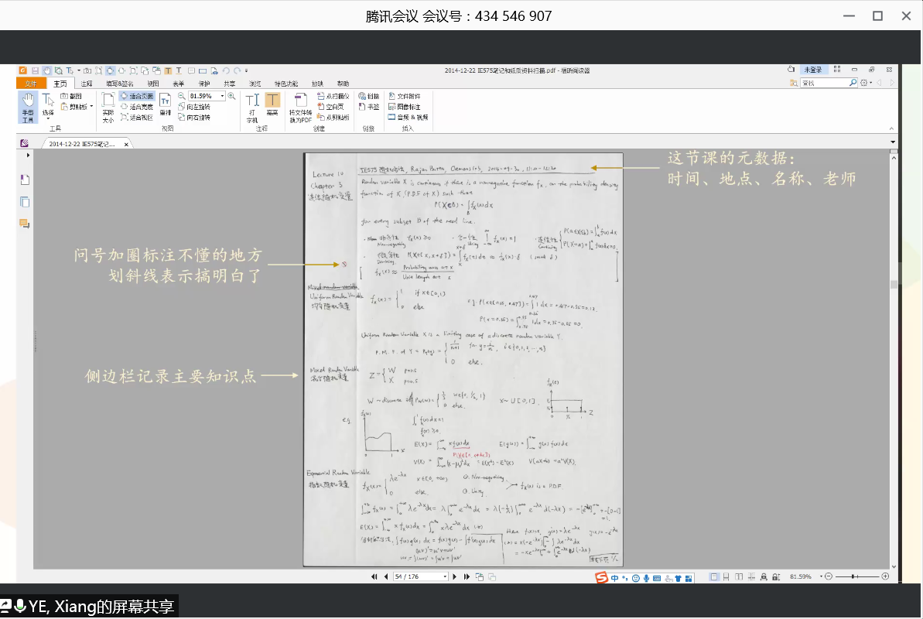923x619 pixels.
Task: Open the zoom percentage dropdown in ribbon
Action: (222, 96)
